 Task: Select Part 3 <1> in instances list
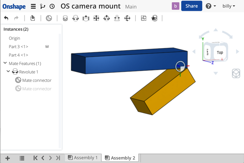[x=19, y=47]
